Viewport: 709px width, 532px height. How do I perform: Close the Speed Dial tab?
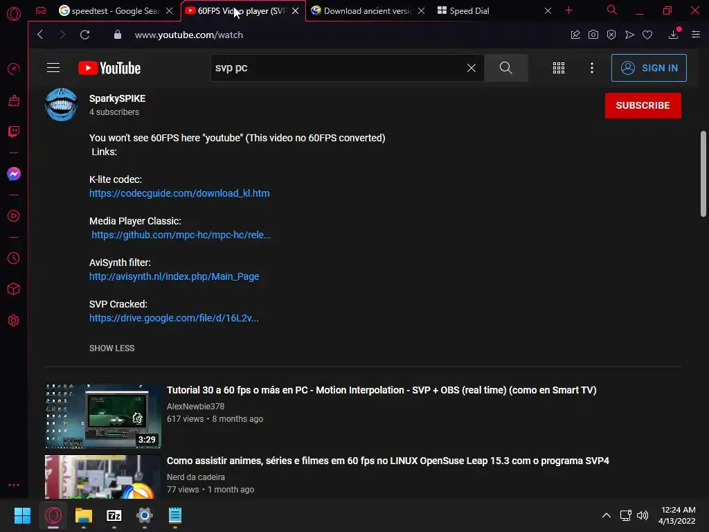(548, 11)
